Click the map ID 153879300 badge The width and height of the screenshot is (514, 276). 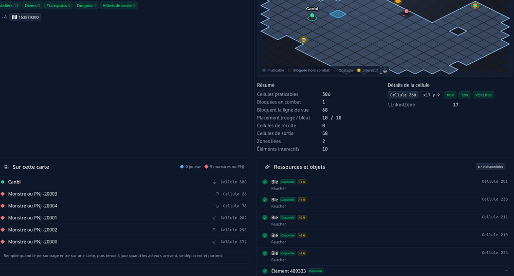(25, 17)
